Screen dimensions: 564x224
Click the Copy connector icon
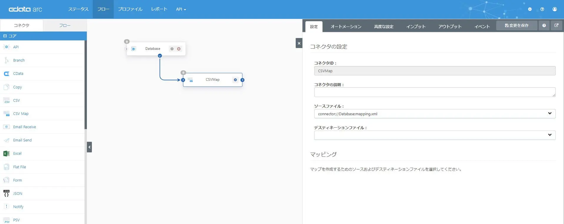6,87
